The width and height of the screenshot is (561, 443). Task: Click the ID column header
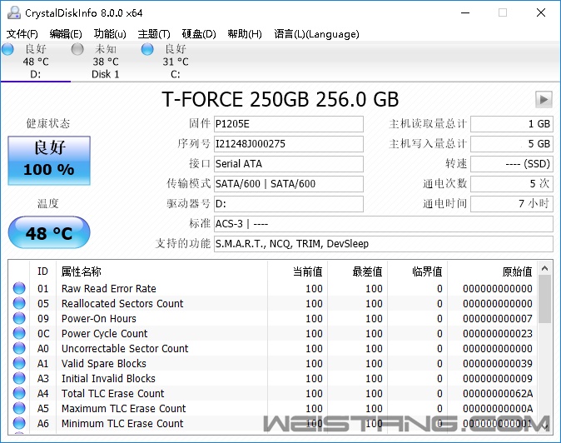point(42,271)
